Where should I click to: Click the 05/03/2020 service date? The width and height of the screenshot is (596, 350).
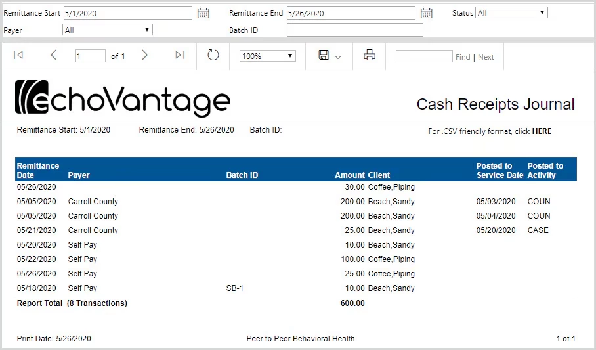tap(496, 201)
